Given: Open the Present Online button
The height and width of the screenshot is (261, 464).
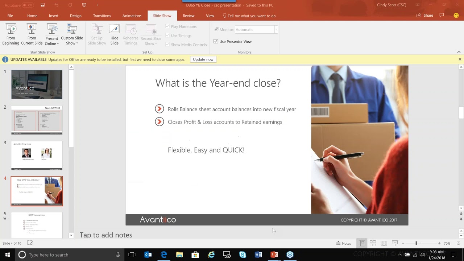Looking at the screenshot, I should (x=52, y=34).
